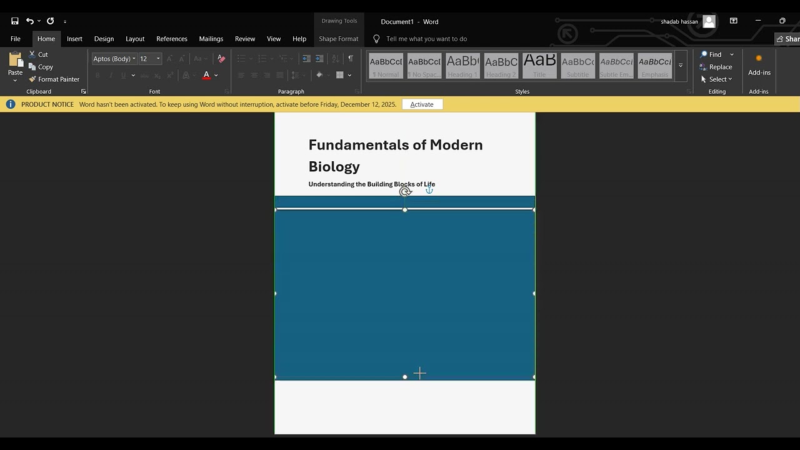Image resolution: width=800 pixels, height=450 pixels.
Task: Open the Font dialog launcher
Action: [227, 92]
